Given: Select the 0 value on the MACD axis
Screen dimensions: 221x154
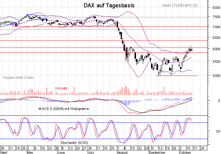Looking at the screenshot, I should point(219,101).
